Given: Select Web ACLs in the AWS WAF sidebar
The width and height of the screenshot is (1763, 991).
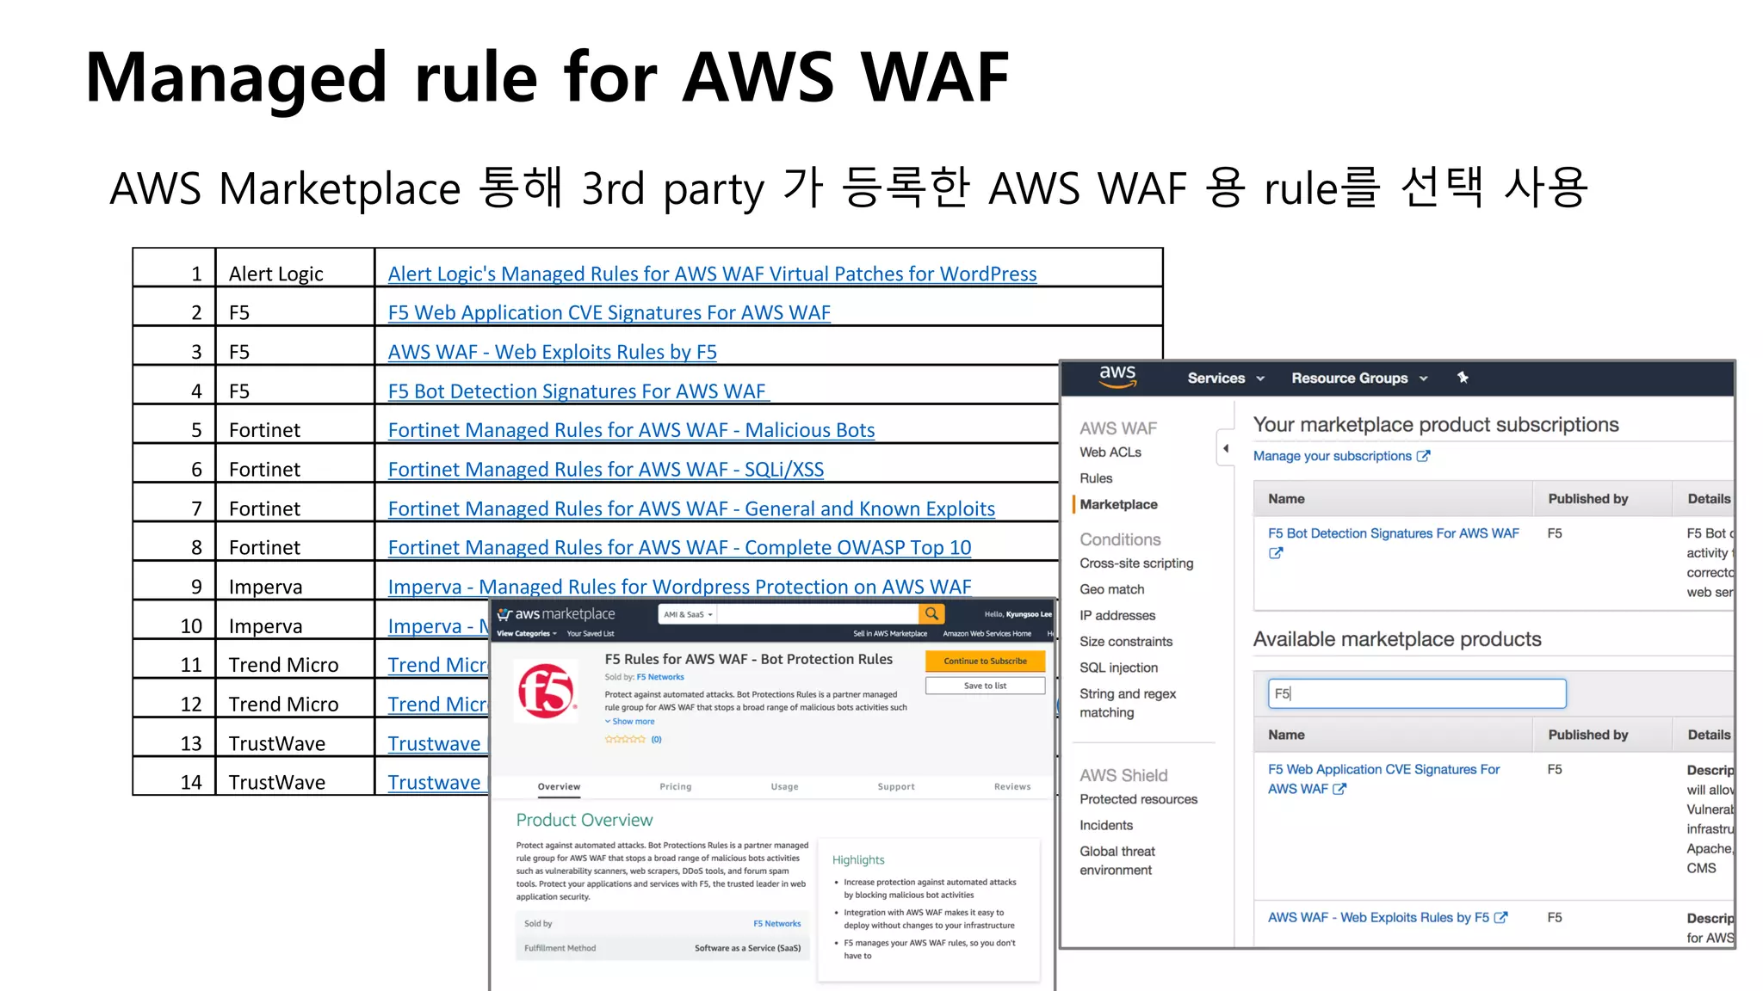Looking at the screenshot, I should tap(1110, 452).
